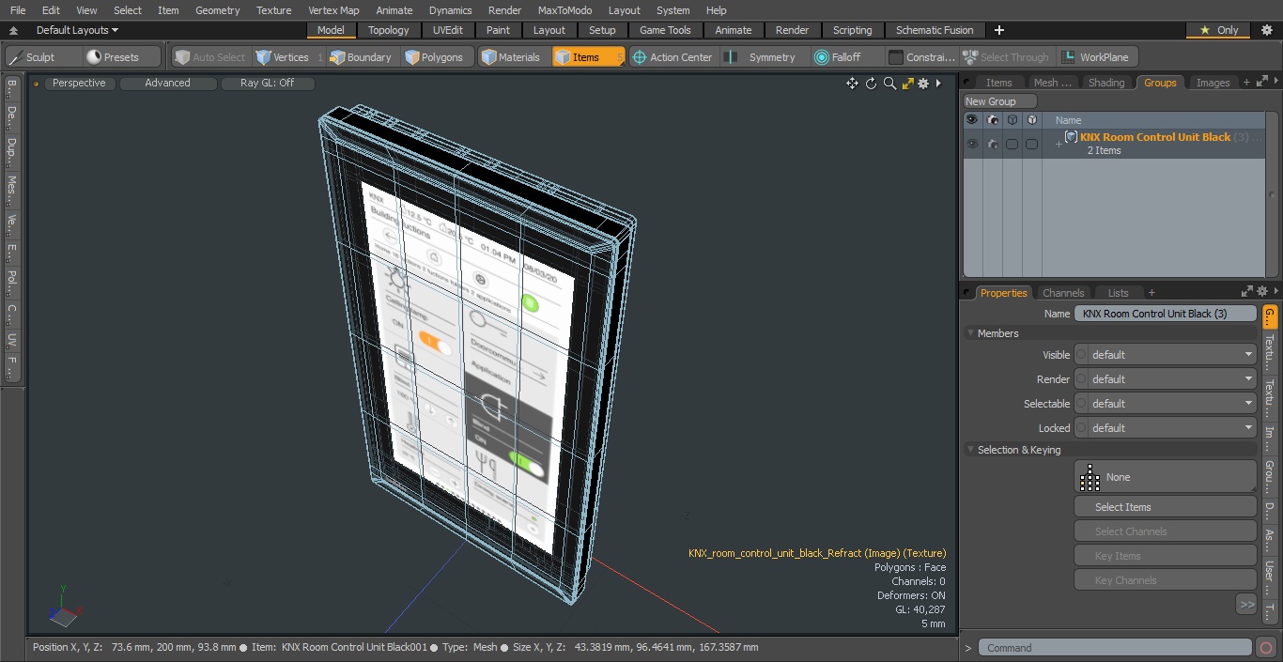Open the Vertex Map menu
The image size is (1283, 662).
[x=333, y=10]
